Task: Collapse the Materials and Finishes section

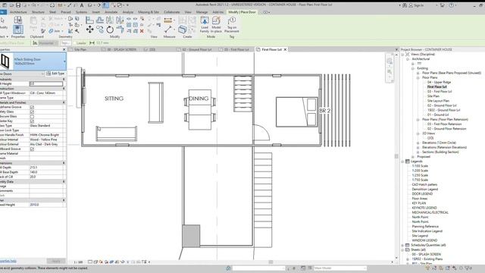Action: click(x=64, y=102)
